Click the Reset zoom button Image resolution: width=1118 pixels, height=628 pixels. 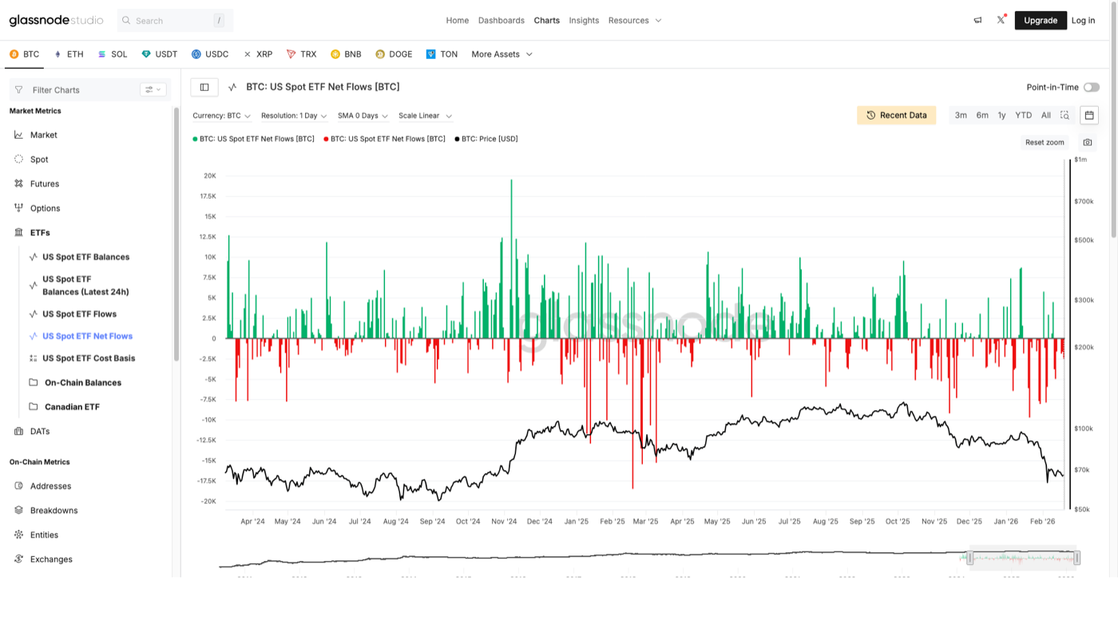tap(1045, 142)
